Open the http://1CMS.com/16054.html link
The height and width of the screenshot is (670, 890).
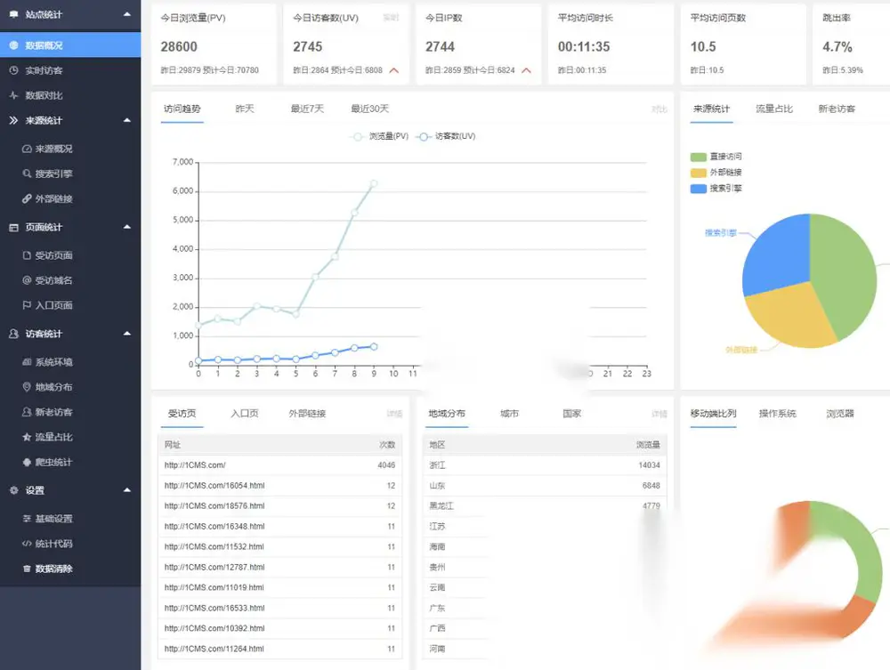[x=214, y=486]
